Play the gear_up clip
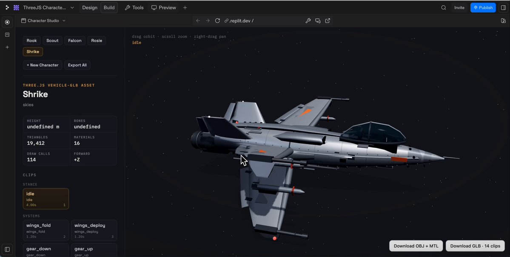The height and width of the screenshot is (257, 510). (x=94, y=250)
